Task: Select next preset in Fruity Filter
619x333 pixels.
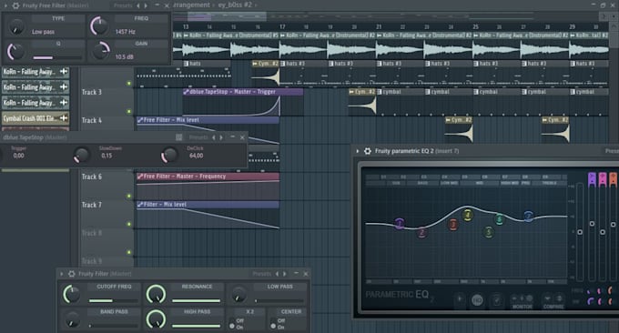Action: click(x=285, y=274)
